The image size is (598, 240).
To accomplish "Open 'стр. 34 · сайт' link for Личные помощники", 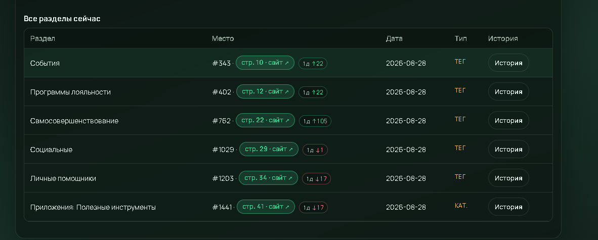I will pos(269,178).
